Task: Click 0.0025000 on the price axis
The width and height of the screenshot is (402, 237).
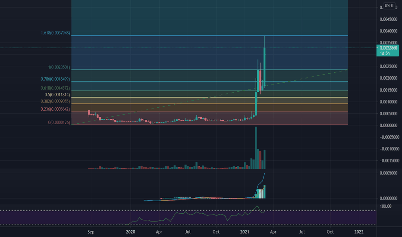Action: pos(388,66)
